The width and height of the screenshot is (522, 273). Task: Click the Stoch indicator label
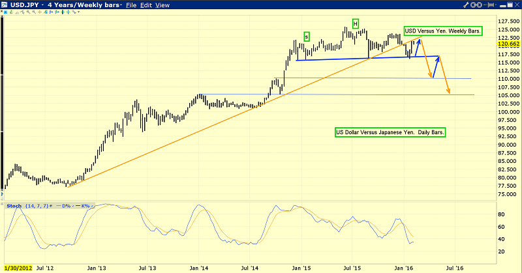tap(14, 206)
